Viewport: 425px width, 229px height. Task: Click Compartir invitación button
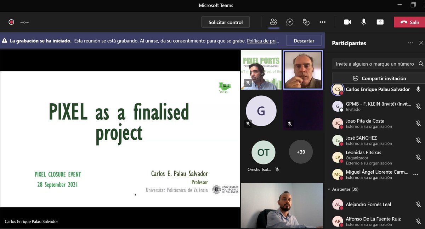(x=380, y=78)
